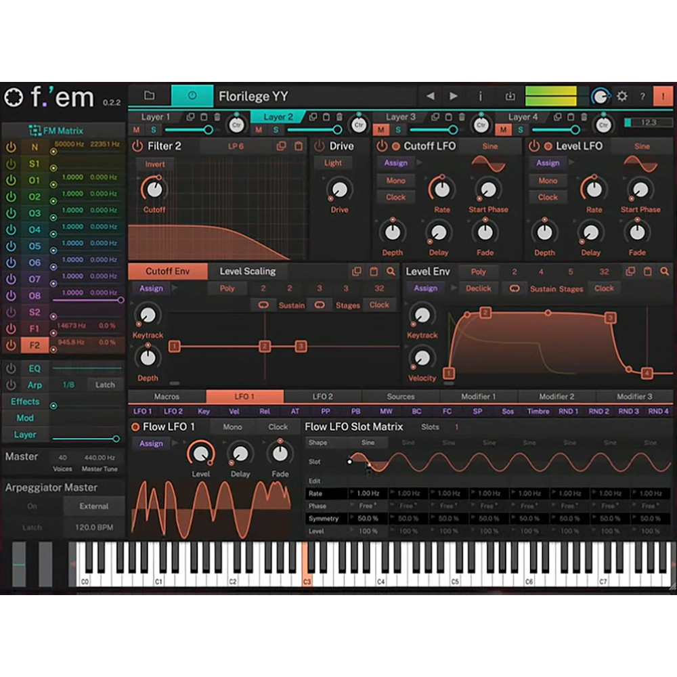Open the preset info icon
This screenshot has width=677, height=677.
pos(481,96)
